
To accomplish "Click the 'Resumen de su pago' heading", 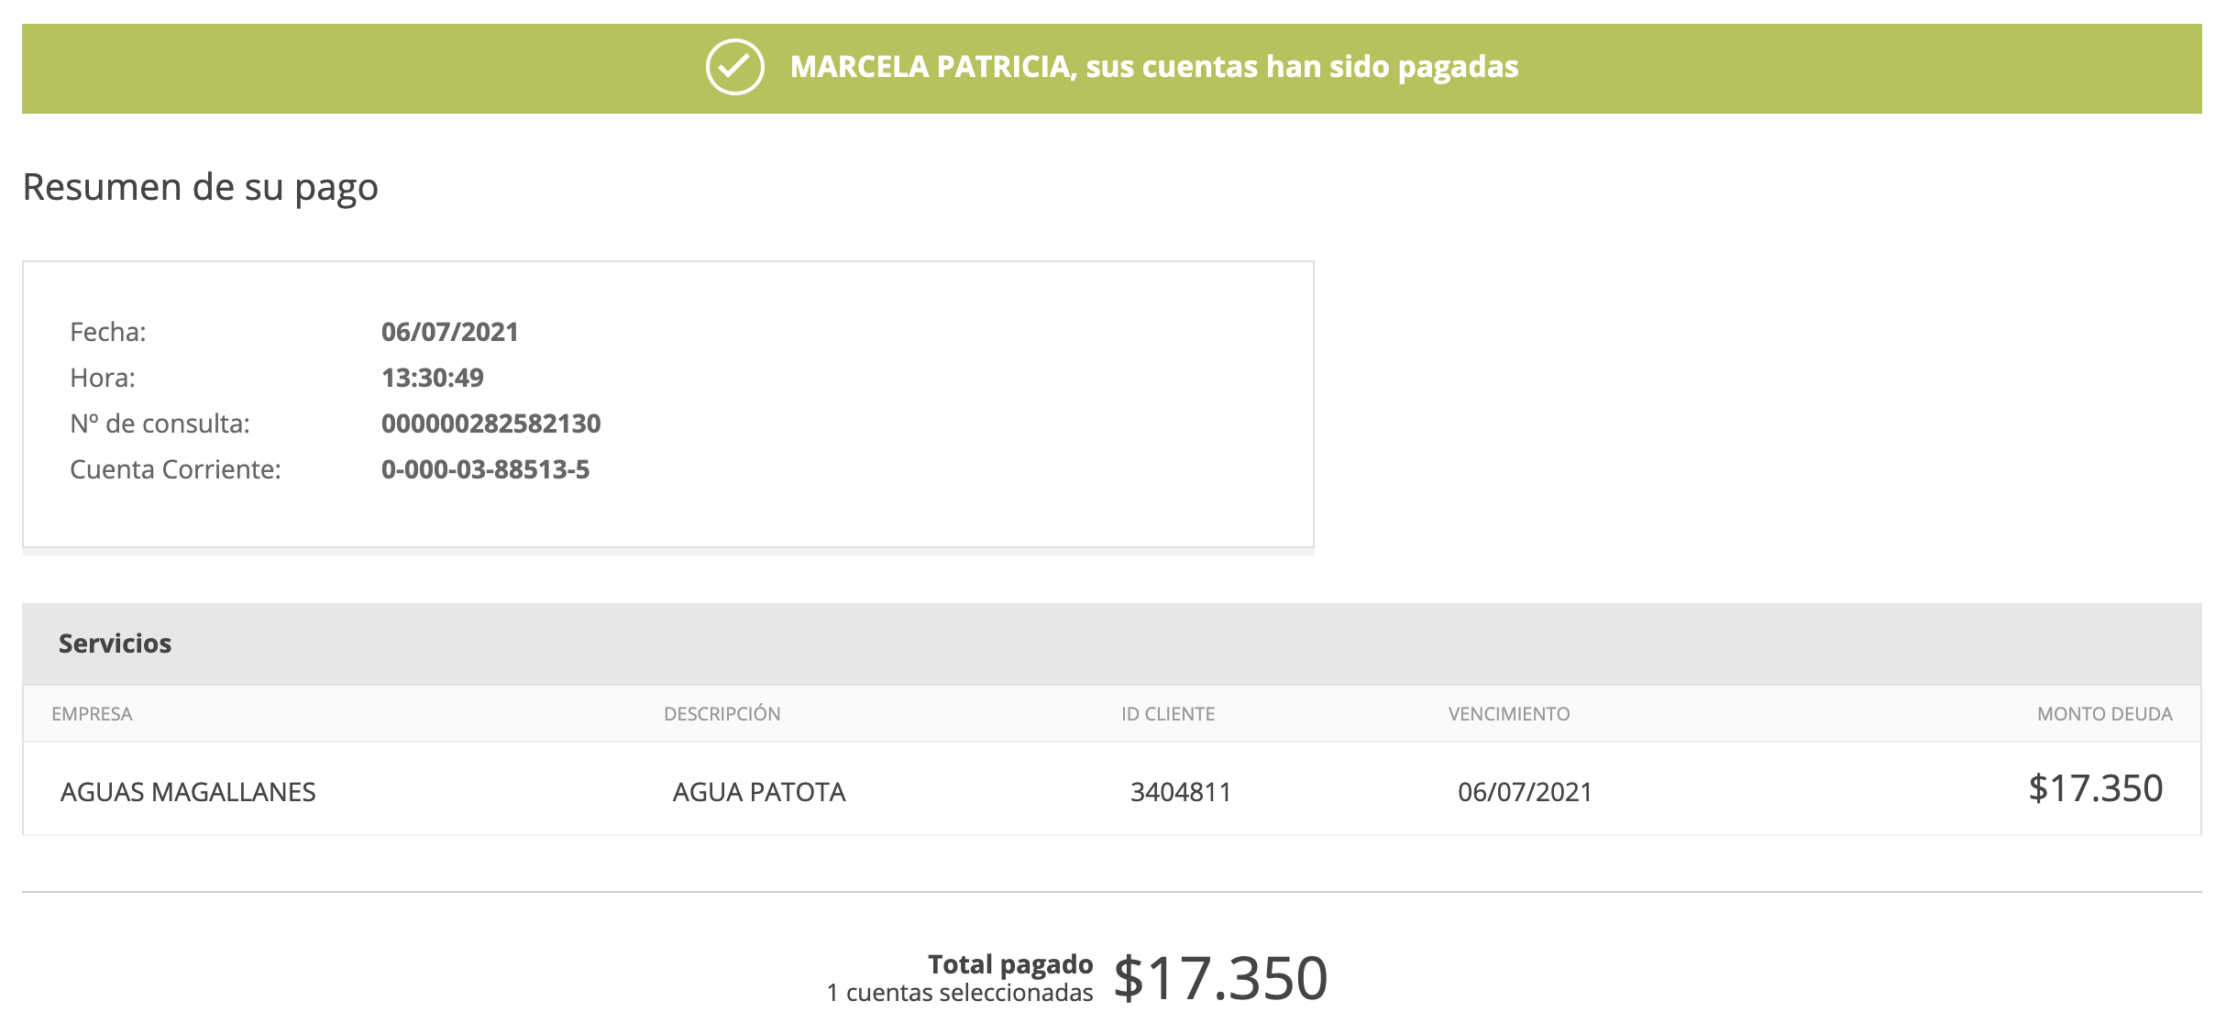I will click(x=200, y=187).
